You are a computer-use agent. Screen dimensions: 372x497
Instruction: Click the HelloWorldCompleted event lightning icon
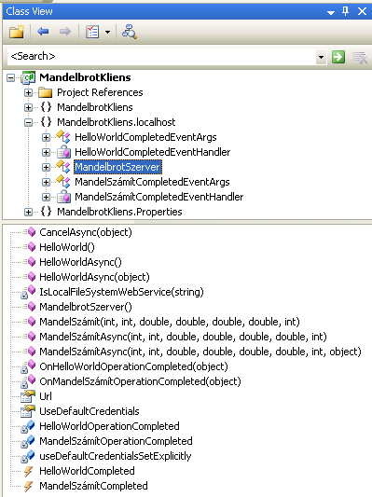[x=28, y=471]
